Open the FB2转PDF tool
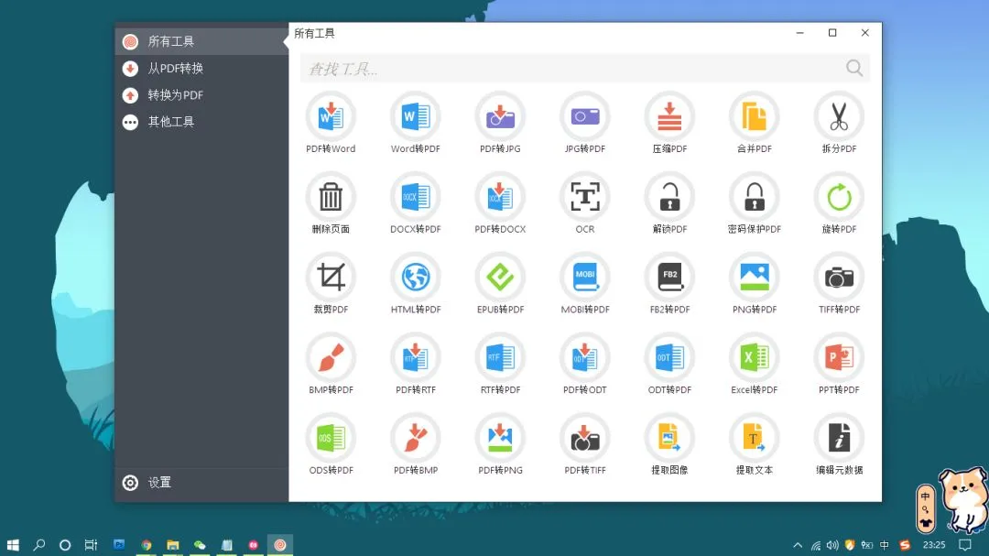This screenshot has width=989, height=556. pyautogui.click(x=669, y=284)
